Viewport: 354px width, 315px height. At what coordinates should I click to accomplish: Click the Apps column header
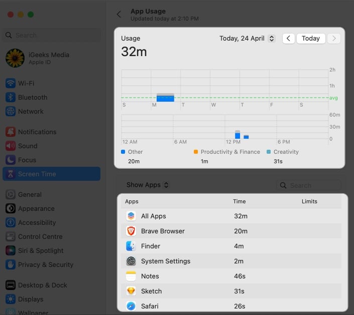pos(132,201)
